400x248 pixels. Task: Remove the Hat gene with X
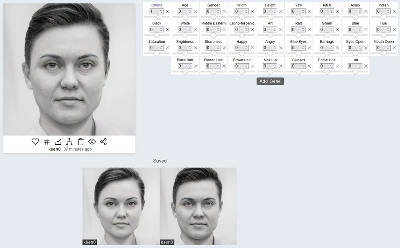click(x=366, y=66)
